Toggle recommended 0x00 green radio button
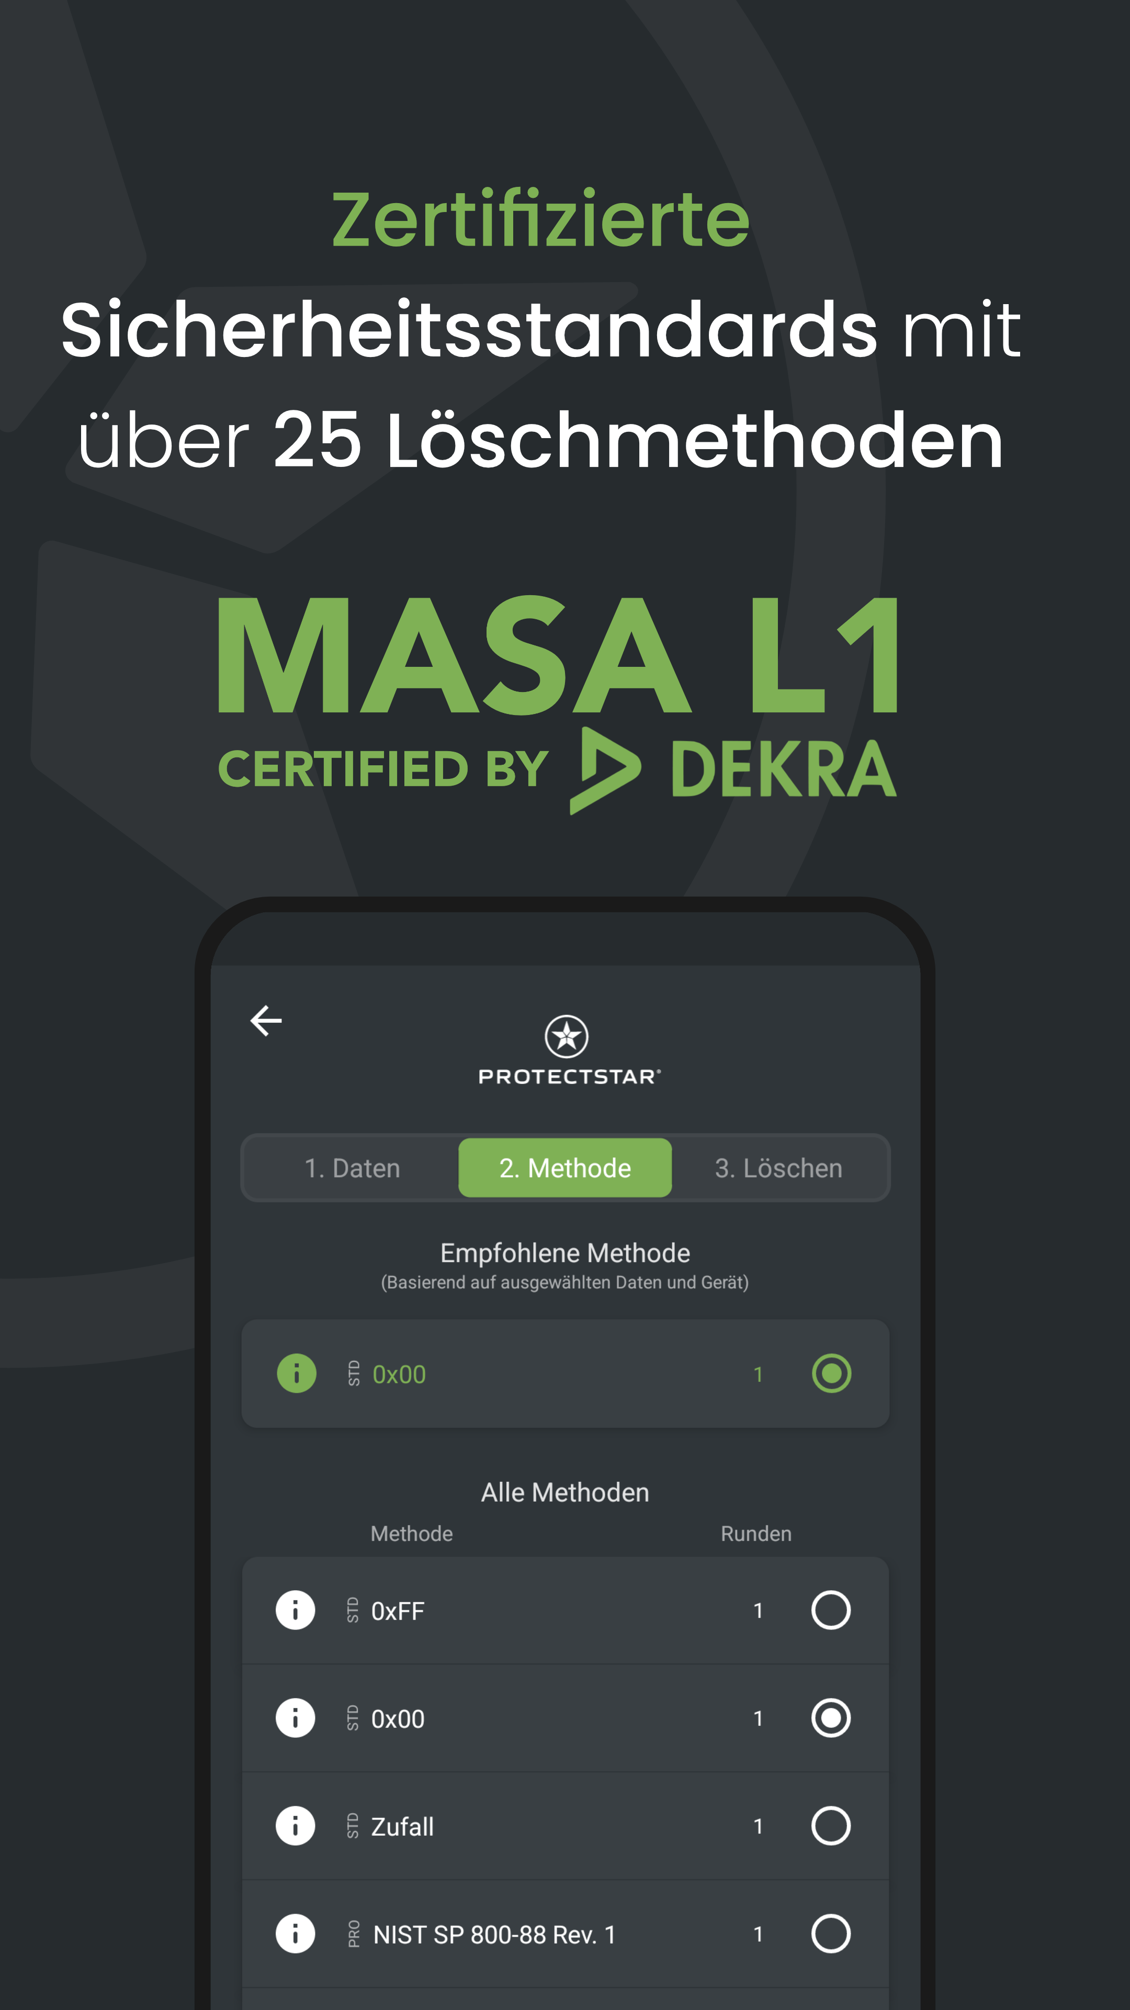 (x=831, y=1373)
